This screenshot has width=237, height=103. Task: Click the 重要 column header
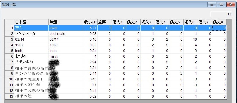(104, 22)
